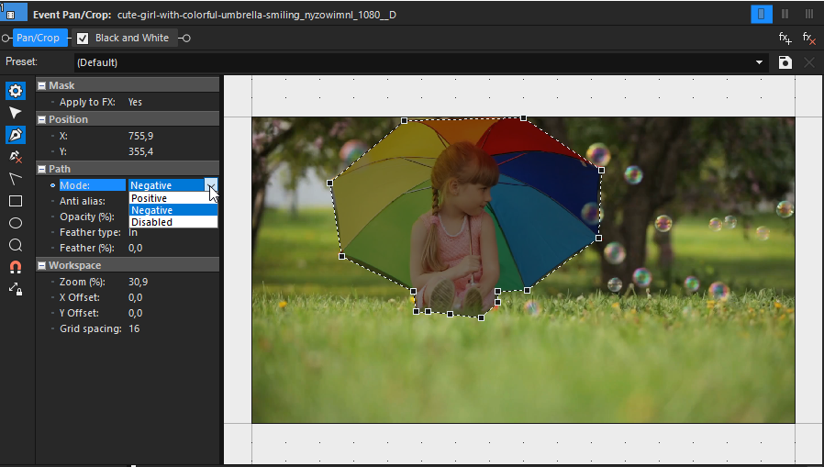Collapse the Mask section
824x467 pixels.
[x=42, y=85]
